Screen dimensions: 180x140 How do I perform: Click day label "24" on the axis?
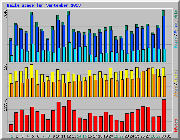[132, 136]
